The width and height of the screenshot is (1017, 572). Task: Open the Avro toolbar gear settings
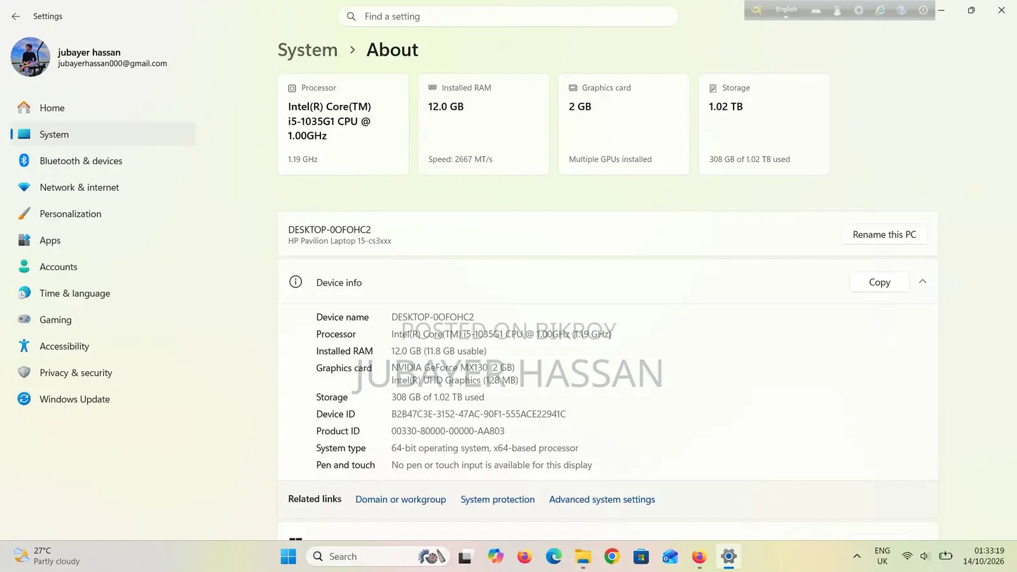[x=859, y=10]
